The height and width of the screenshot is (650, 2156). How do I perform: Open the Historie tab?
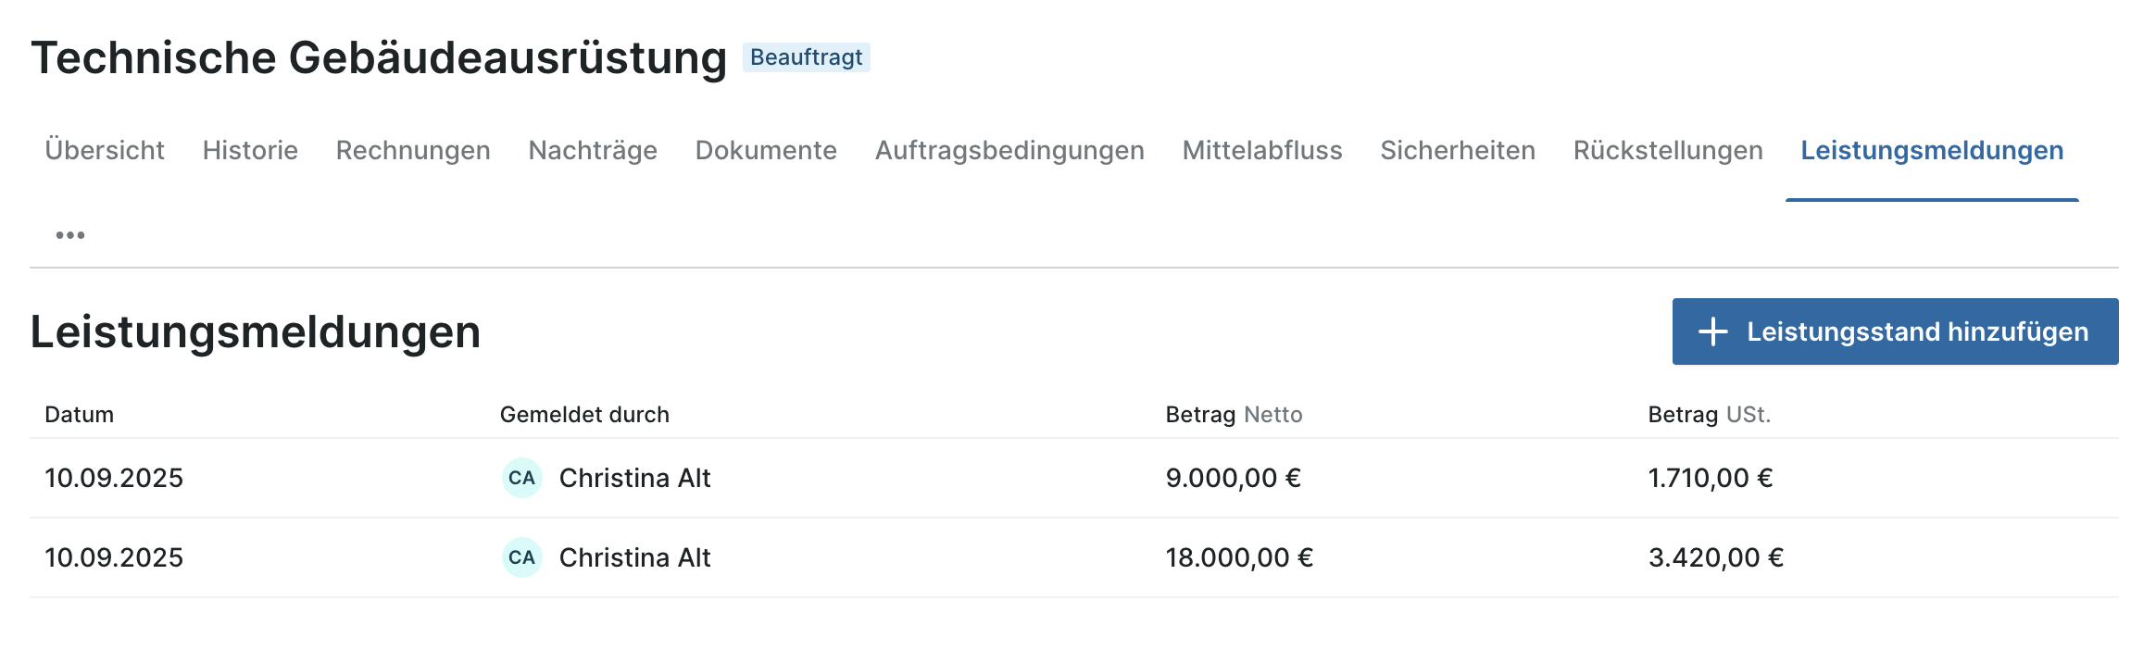click(x=250, y=150)
